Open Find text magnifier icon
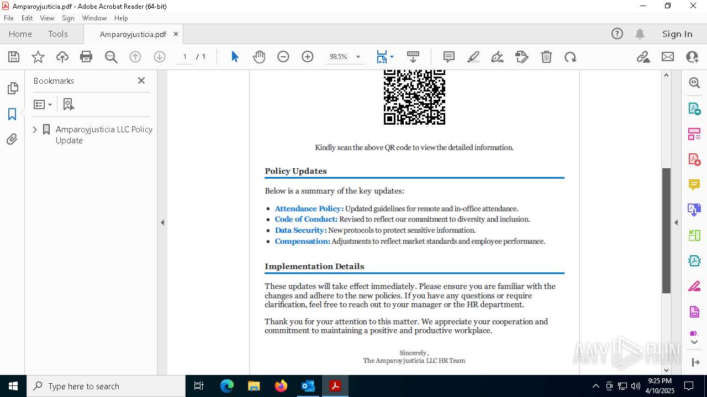 coord(111,57)
